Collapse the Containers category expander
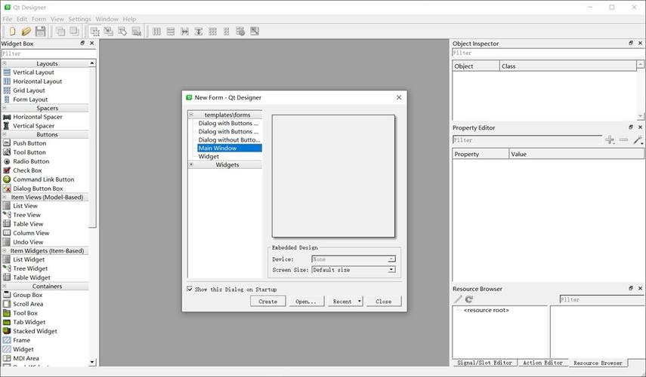Image resolution: width=646 pixels, height=377 pixels. [x=4, y=286]
